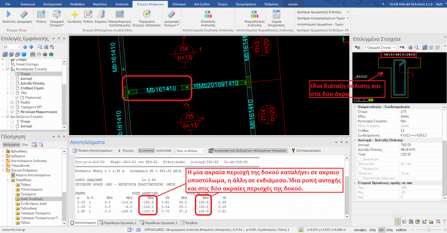Select the Συνδέσεις connections check icon
Viewport: 447px width, 233px height.
click(74, 16)
